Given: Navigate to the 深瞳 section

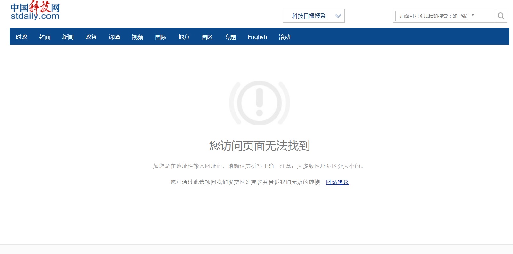Looking at the screenshot, I should click(x=114, y=37).
